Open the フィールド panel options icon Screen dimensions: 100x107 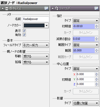tap(96, 8)
